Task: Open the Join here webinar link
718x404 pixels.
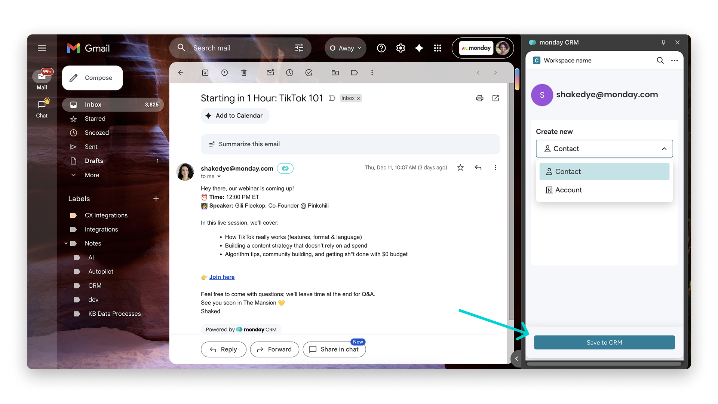Action: [222, 277]
